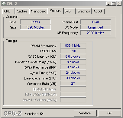Click the CPU-Z app icon in title bar
This screenshot has height=118, width=123.
coord(4,4)
